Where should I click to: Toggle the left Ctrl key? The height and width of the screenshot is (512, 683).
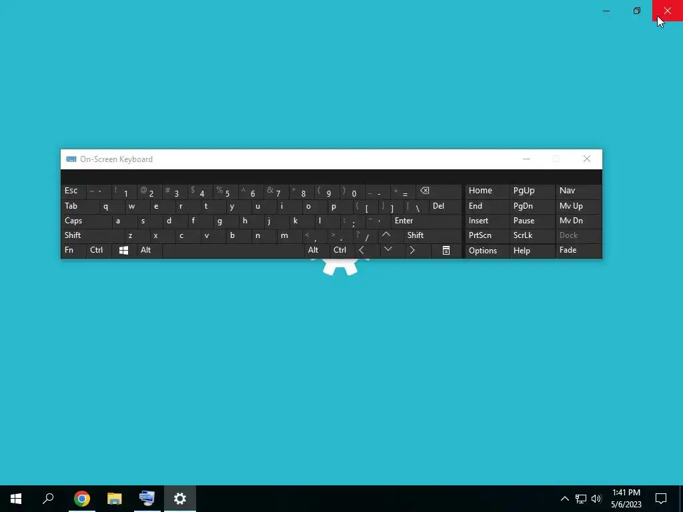click(x=99, y=251)
